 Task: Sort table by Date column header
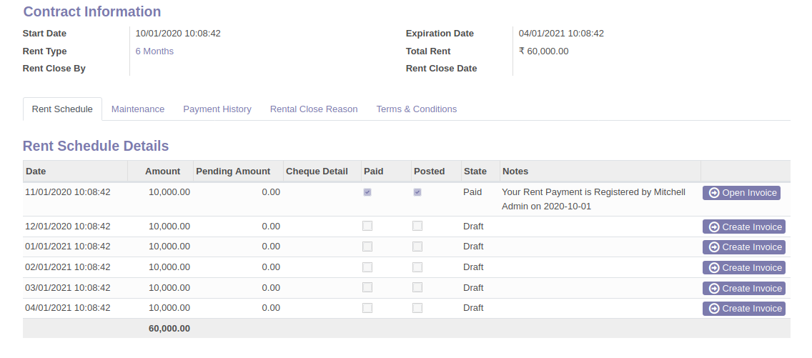tap(75, 171)
